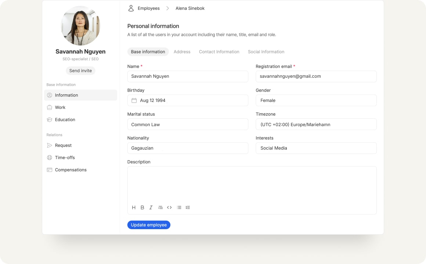
Task: Click the Send invite button
Action: [x=80, y=70]
